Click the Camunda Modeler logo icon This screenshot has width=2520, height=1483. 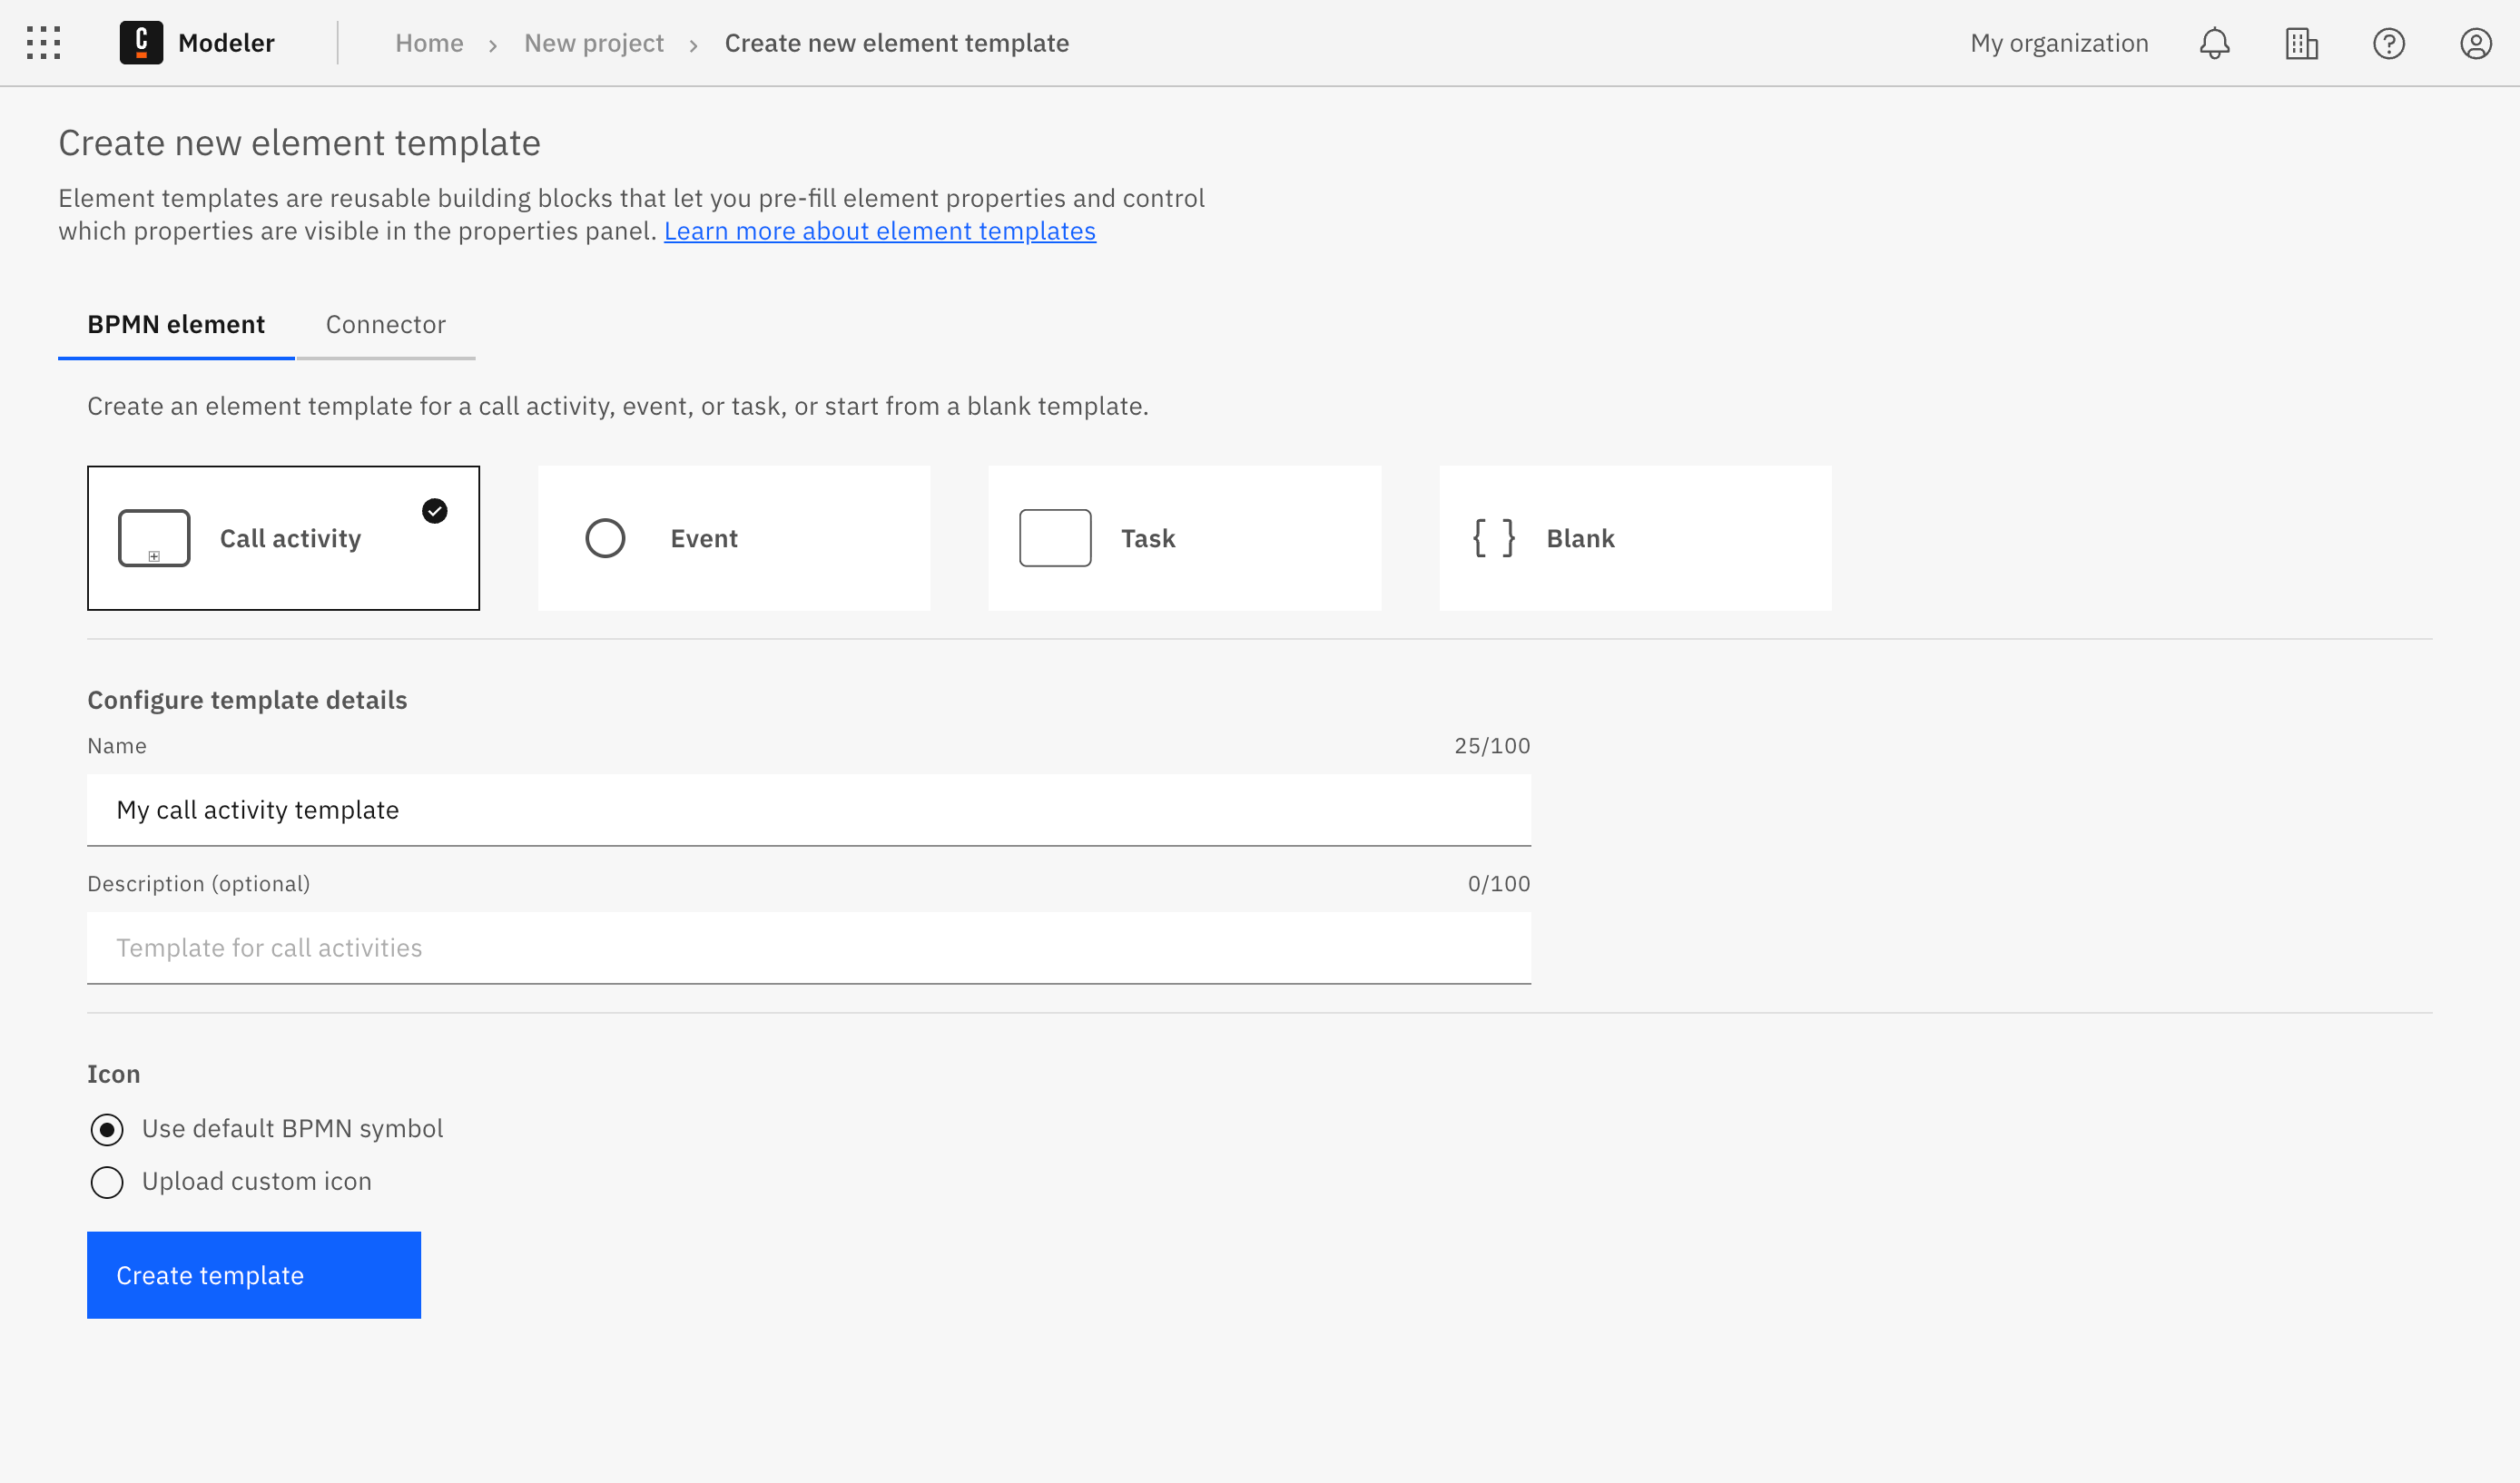[141, 43]
